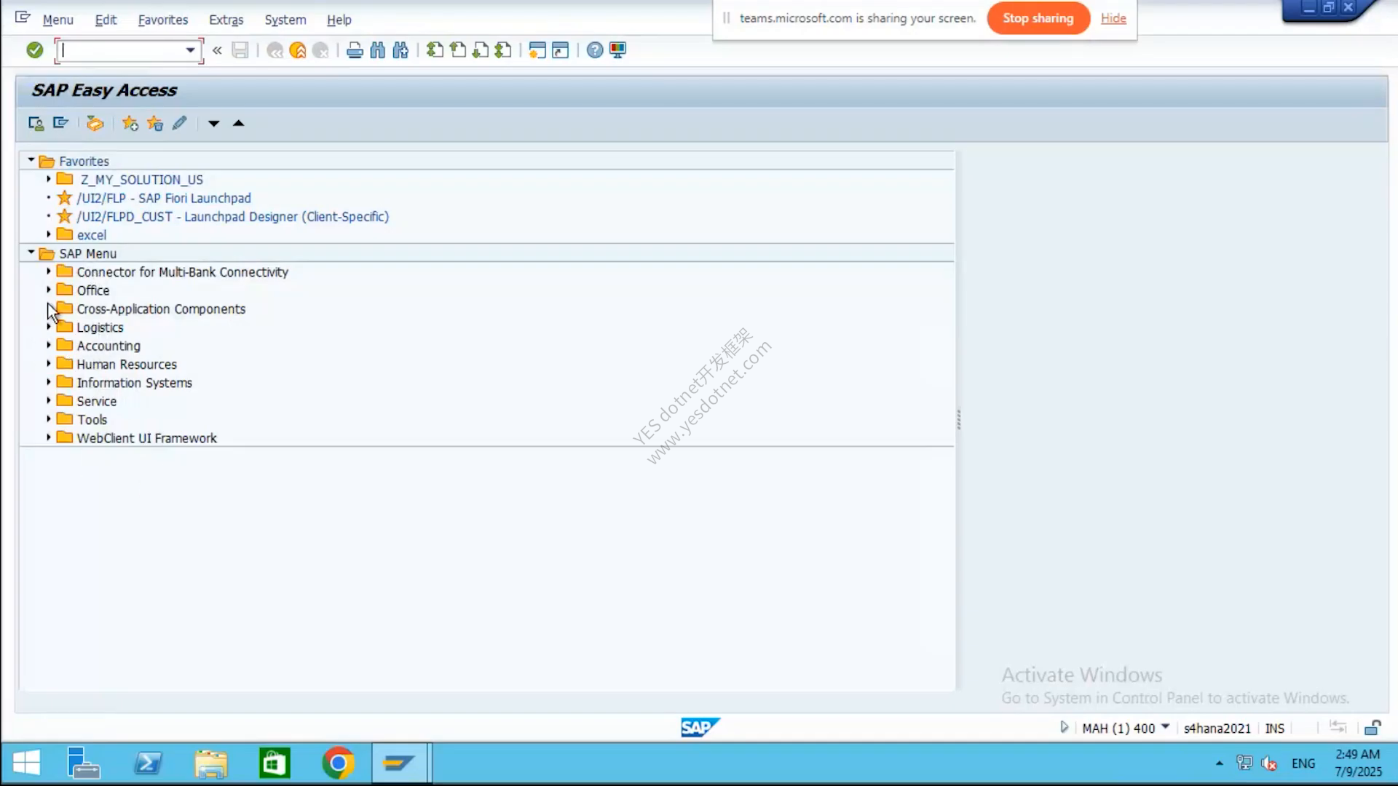Click the First Page icon
Image resolution: width=1398 pixels, height=786 pixels.
tap(435, 50)
